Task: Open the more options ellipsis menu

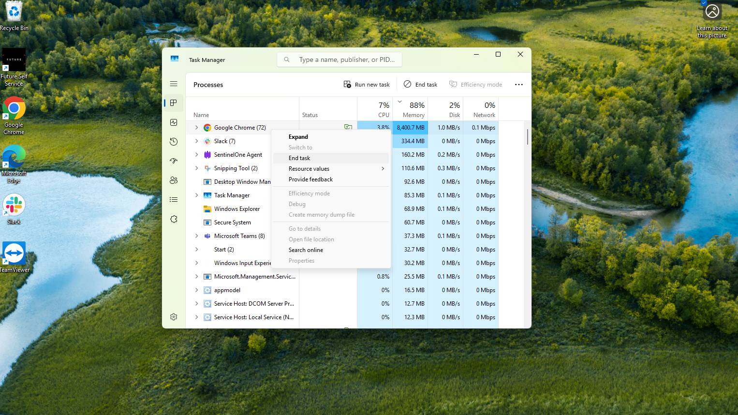Action: click(x=518, y=84)
